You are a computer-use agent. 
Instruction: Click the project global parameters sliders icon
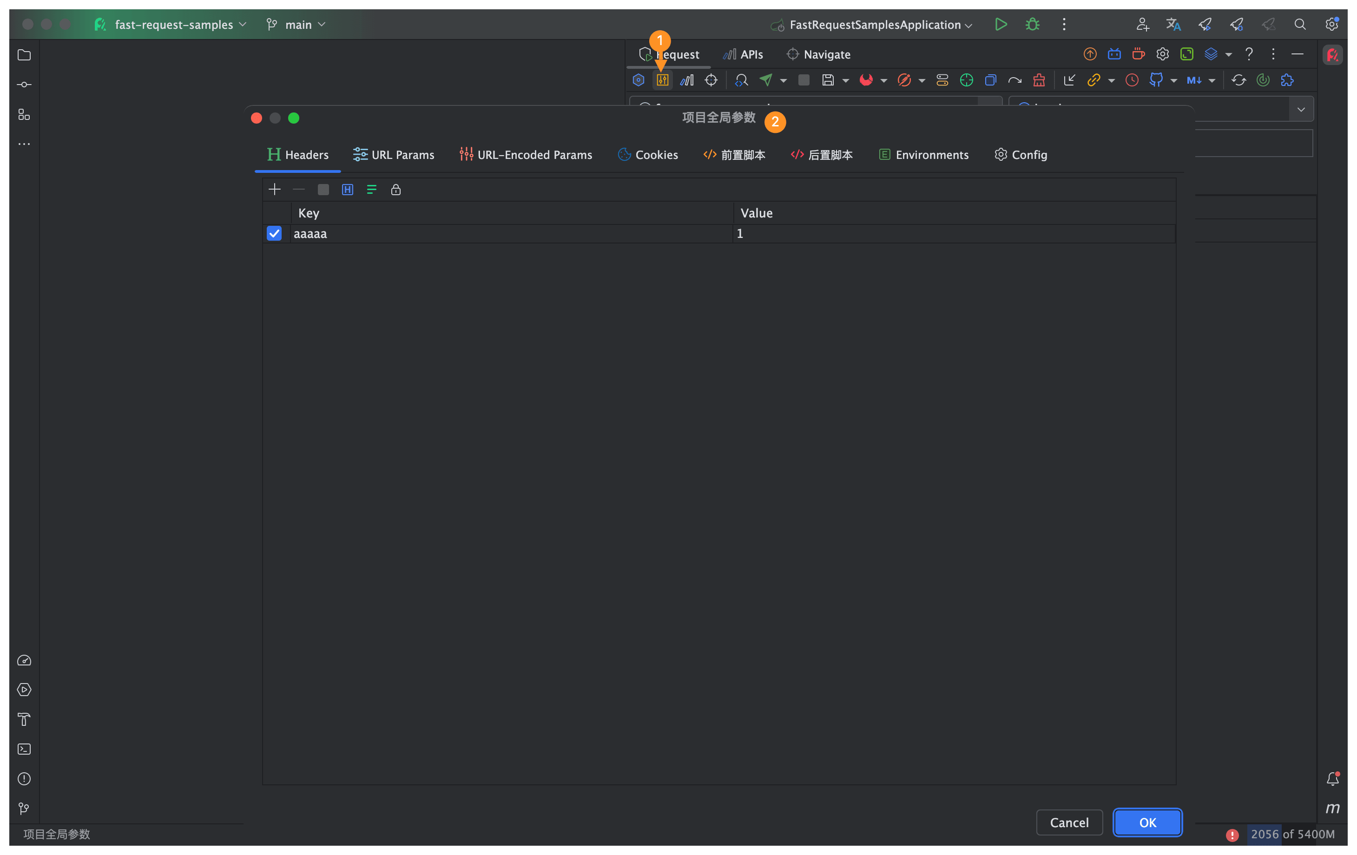tap(662, 80)
